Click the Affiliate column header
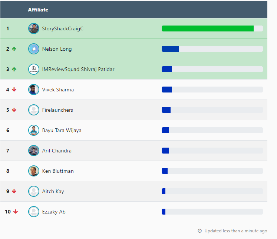This screenshot has height=239, width=277. pos(38,10)
